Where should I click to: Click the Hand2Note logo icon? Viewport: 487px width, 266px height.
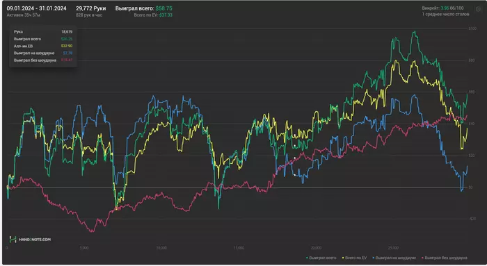[13, 240]
